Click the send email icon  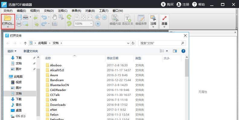[26, 24]
